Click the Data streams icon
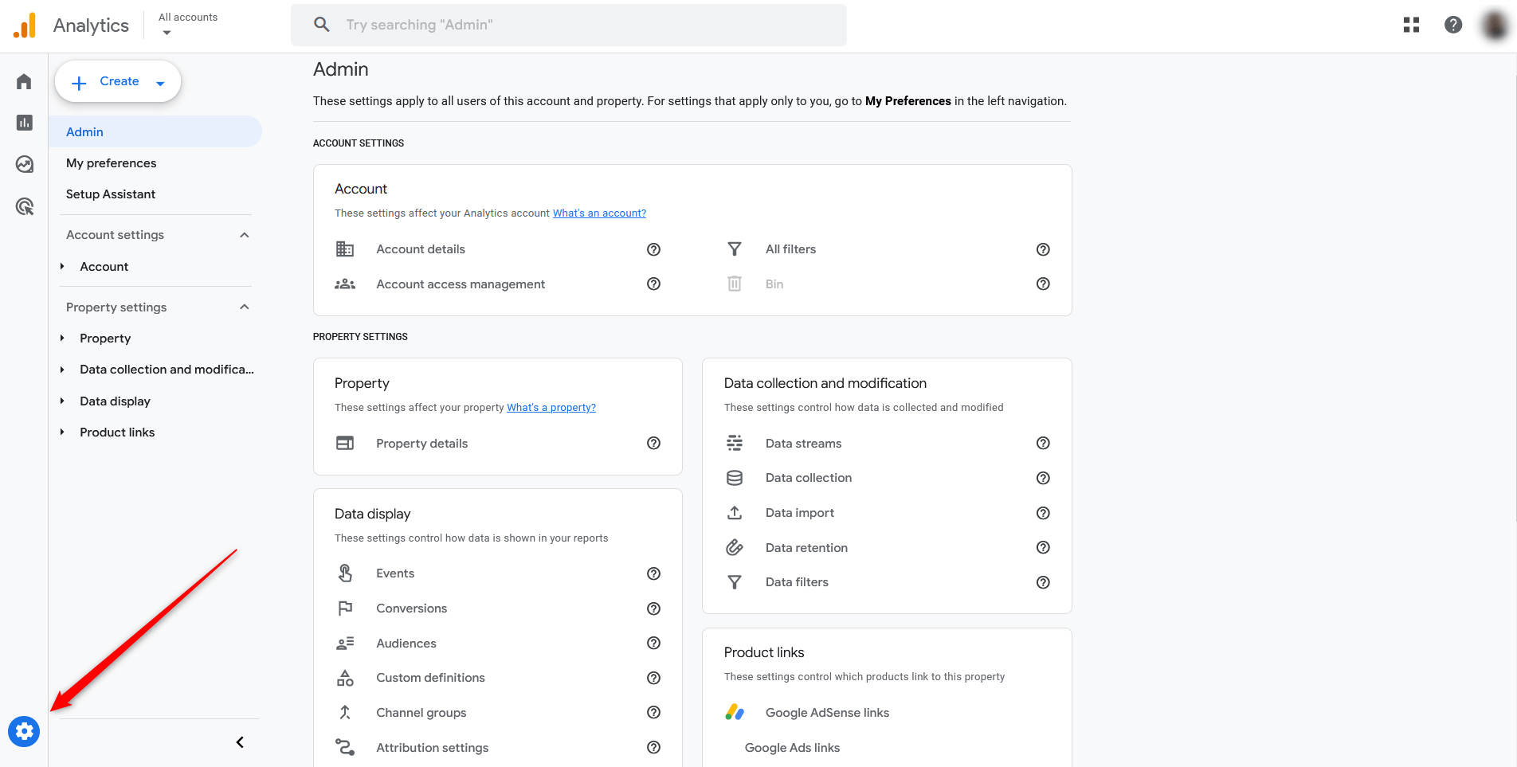This screenshot has height=767, width=1517. click(735, 443)
